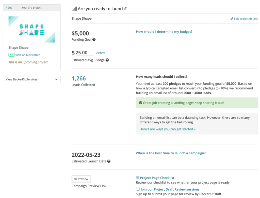Select the Your 3rd project tab header

31,8
